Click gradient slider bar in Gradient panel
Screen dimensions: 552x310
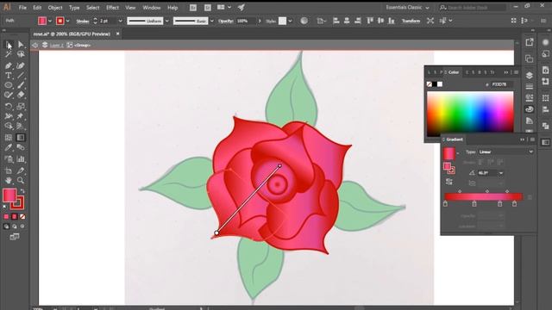tap(483, 197)
